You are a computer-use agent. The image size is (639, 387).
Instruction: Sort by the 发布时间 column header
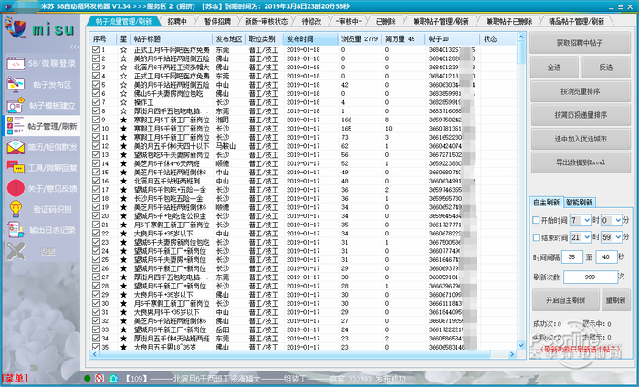pyautogui.click(x=310, y=39)
